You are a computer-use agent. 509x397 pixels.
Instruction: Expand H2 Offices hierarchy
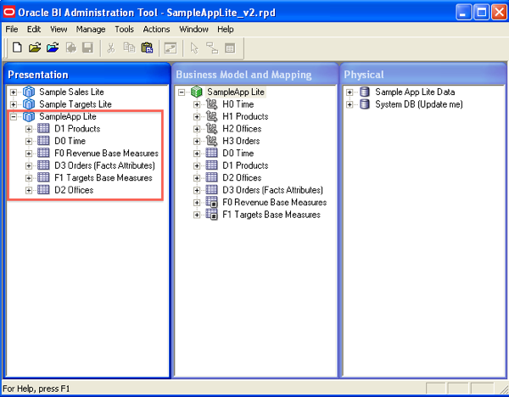(197, 129)
